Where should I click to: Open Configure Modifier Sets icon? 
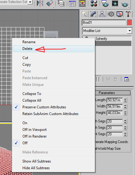[127, 79]
